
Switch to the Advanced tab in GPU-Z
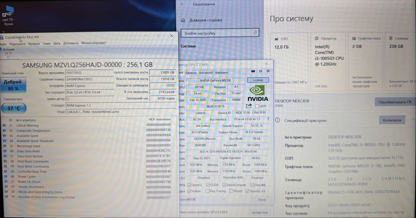[x=206, y=73]
